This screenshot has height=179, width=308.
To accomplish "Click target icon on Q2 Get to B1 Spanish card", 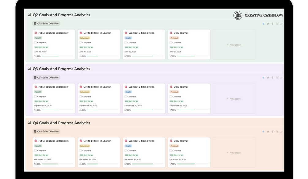I will pyautogui.click(x=81, y=33).
